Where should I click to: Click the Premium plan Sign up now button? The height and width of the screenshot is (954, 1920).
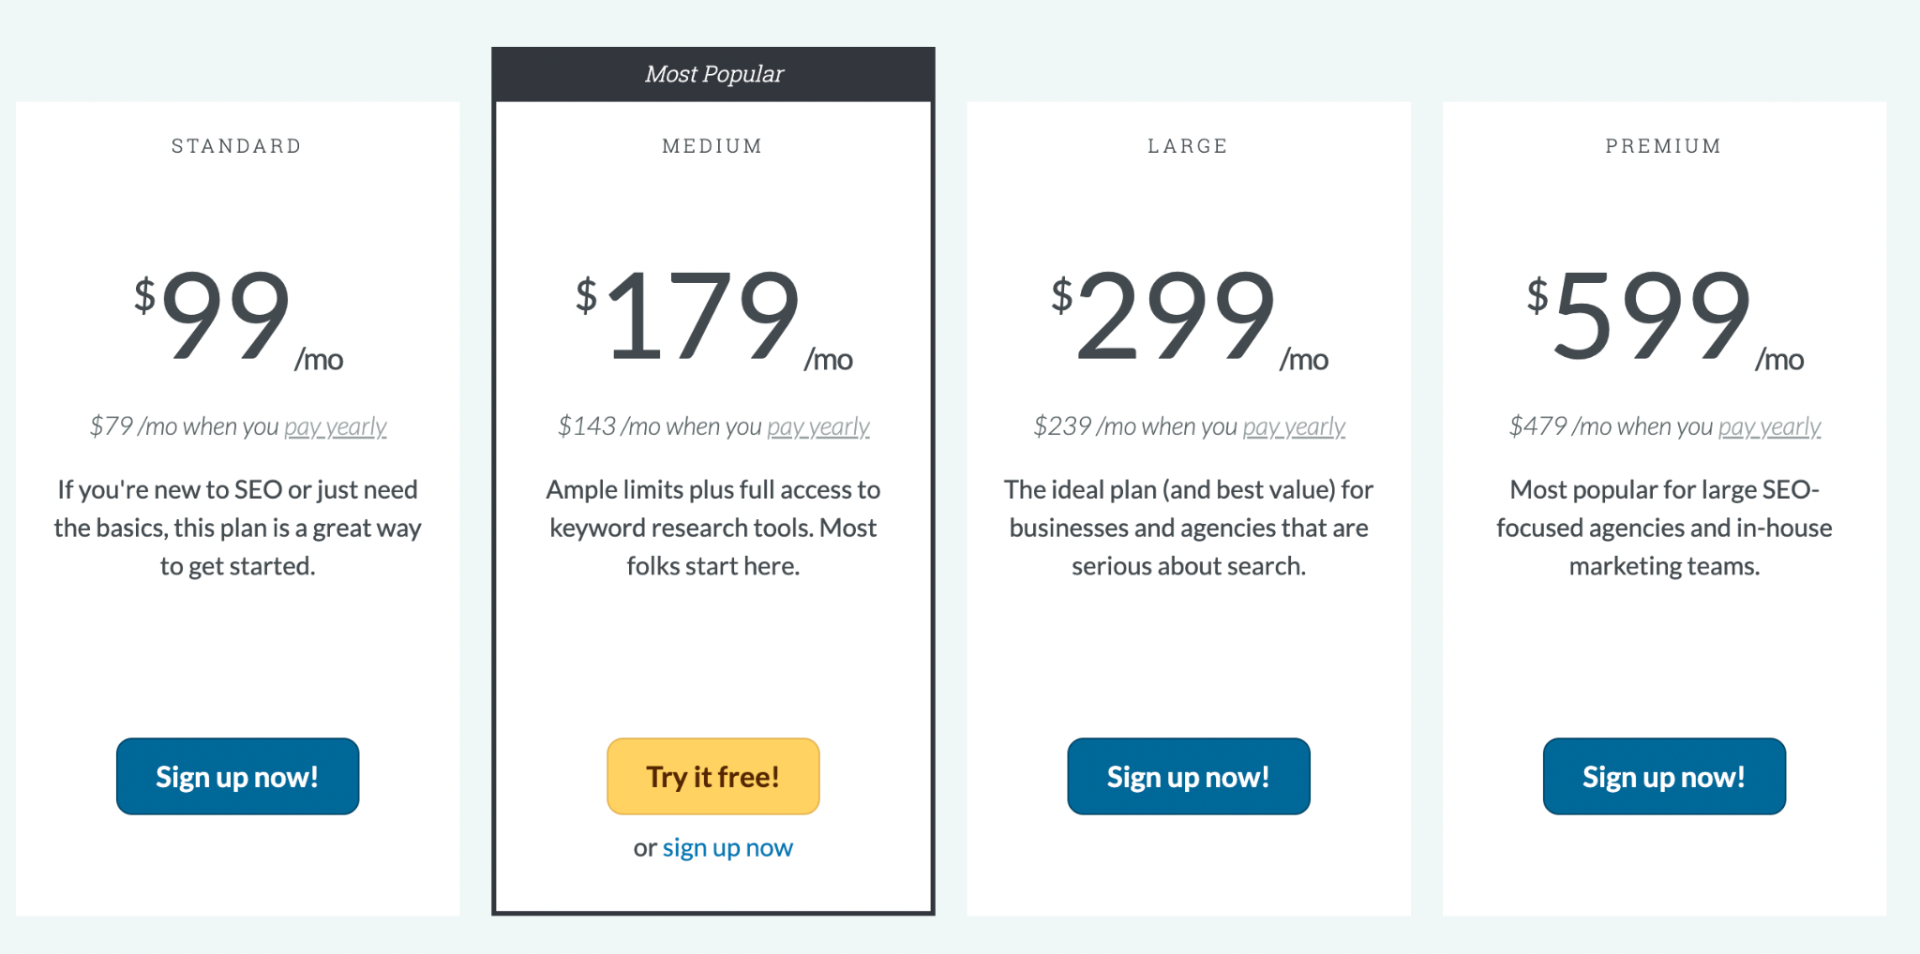click(x=1664, y=776)
